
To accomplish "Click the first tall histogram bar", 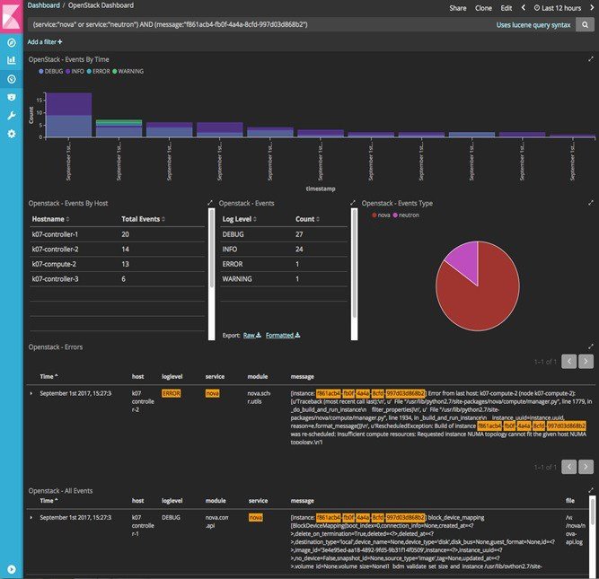I will tap(69, 115).
